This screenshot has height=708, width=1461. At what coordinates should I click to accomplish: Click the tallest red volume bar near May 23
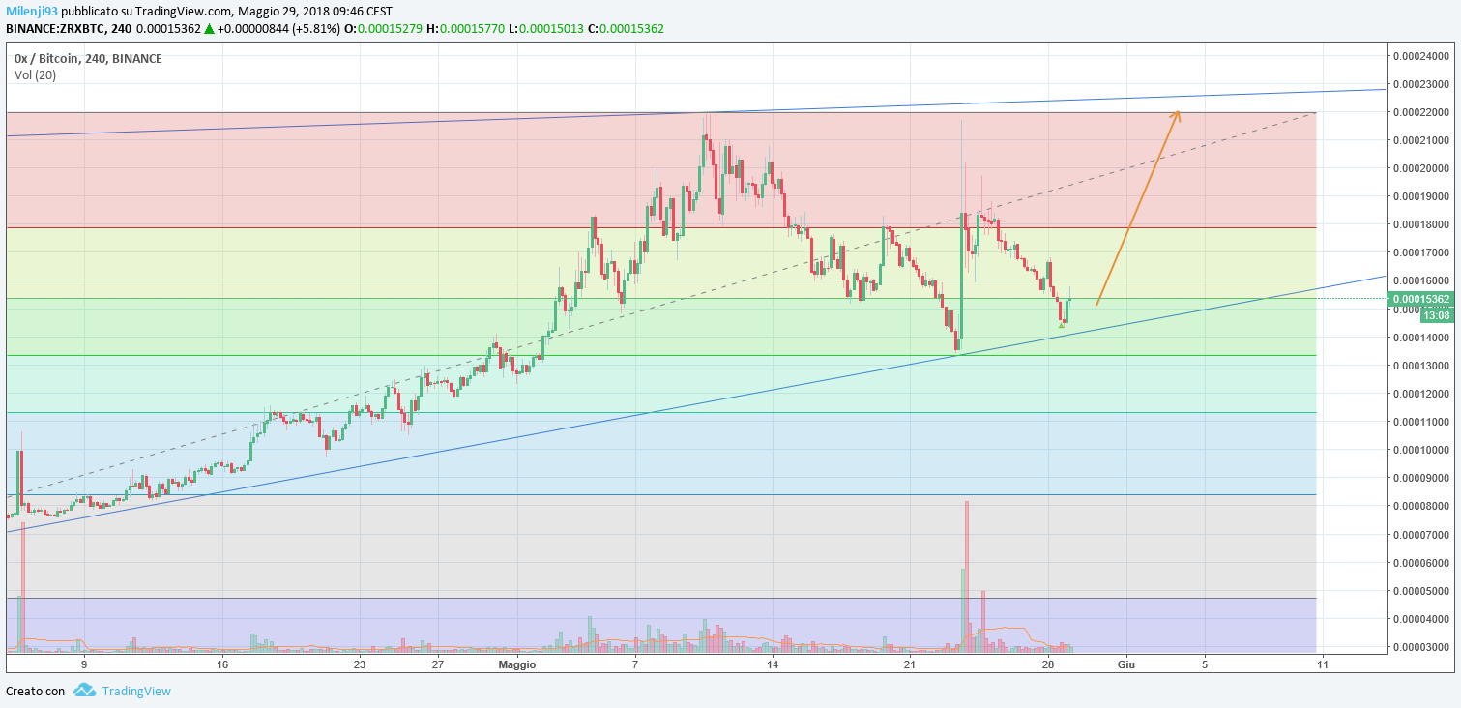[967, 575]
